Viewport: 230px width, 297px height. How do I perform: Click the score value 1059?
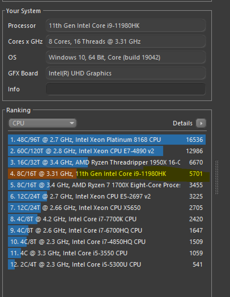(x=196, y=253)
